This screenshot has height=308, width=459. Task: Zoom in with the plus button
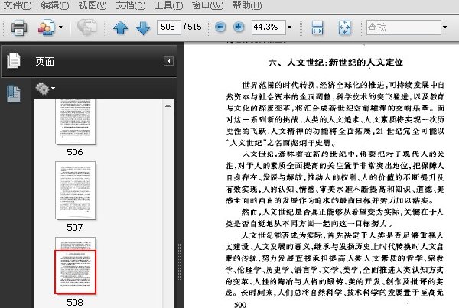pos(239,28)
